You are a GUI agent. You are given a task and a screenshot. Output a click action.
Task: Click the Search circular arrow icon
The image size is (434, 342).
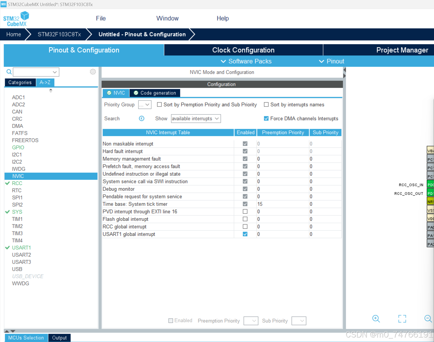(142, 119)
